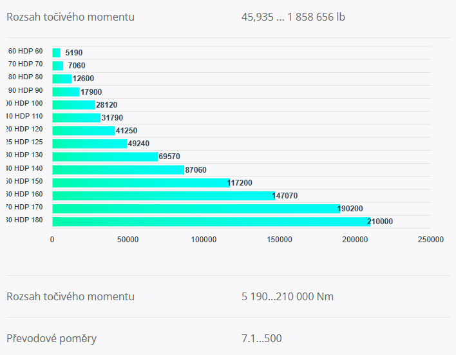Click the 12600 torque bar

coord(62,79)
